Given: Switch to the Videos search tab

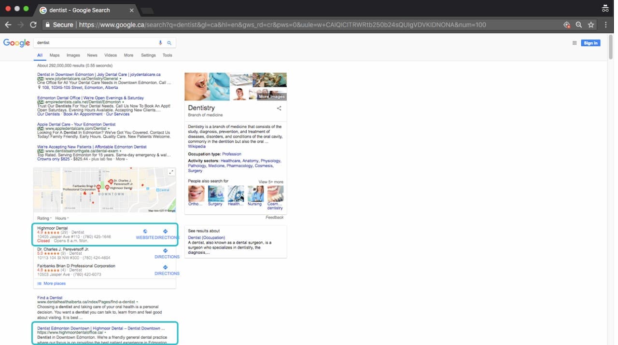Looking at the screenshot, I should (111, 55).
